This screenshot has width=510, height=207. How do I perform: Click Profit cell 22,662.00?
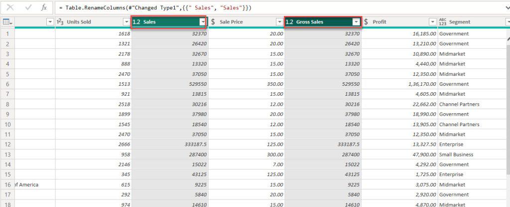pyautogui.click(x=399, y=104)
